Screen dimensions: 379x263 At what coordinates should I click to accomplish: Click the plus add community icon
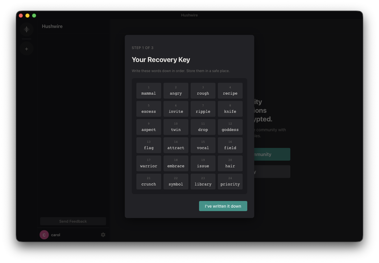pos(27,49)
